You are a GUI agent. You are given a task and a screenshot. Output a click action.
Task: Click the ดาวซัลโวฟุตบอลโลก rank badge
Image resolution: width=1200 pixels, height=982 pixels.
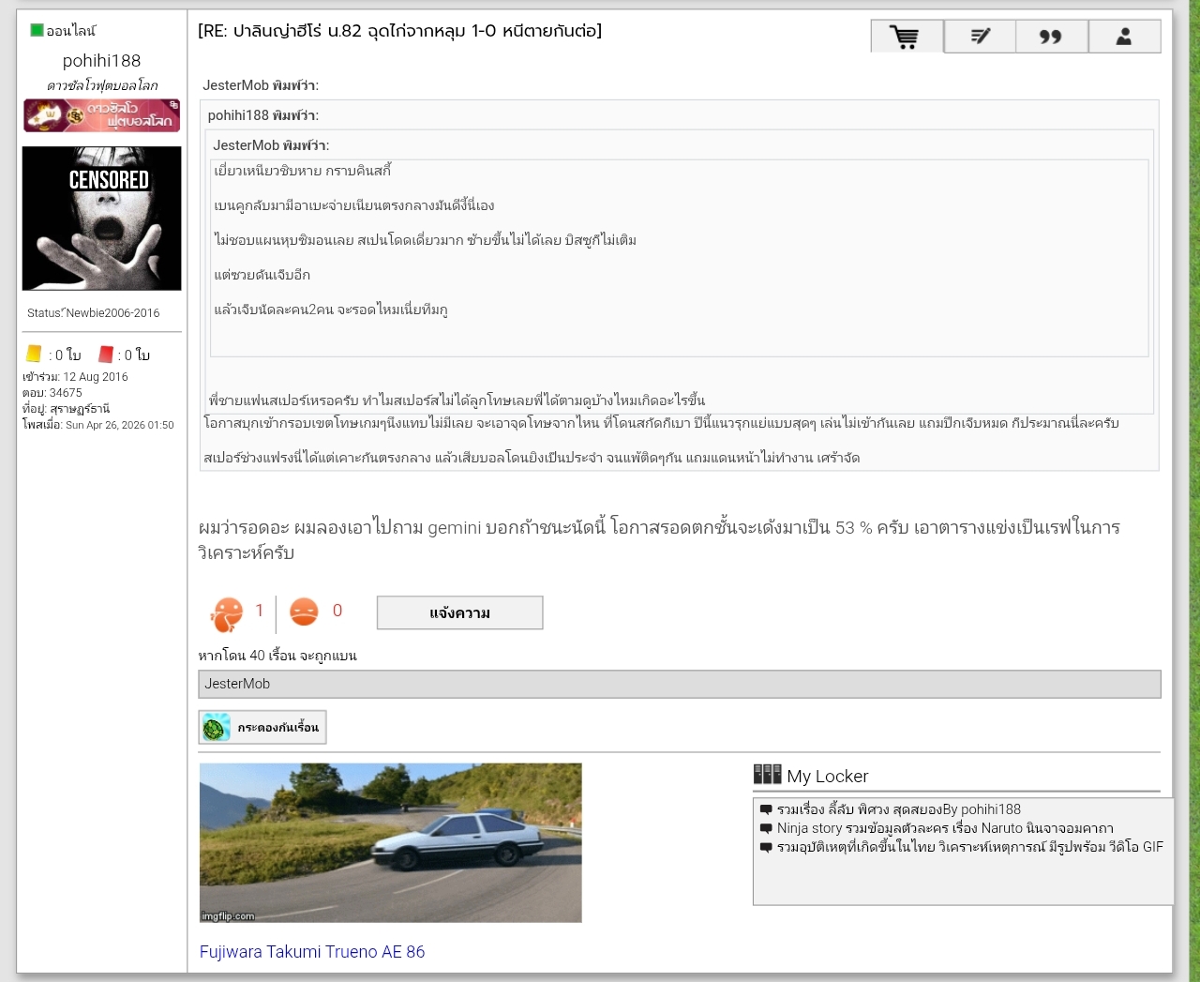[101, 115]
